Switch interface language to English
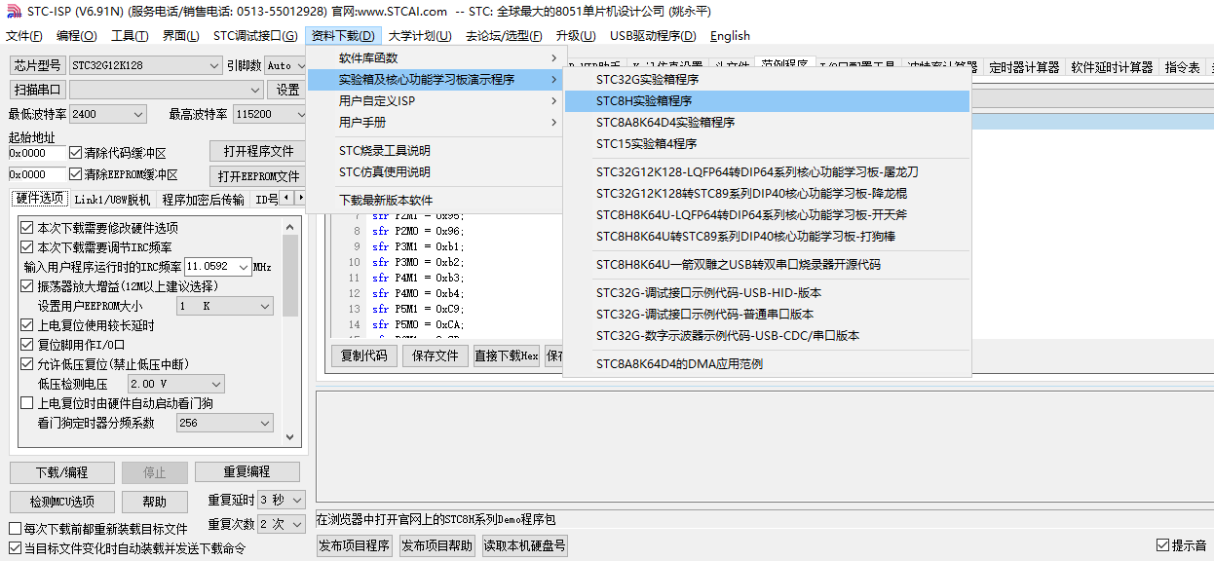The height and width of the screenshot is (561, 1214). pyautogui.click(x=730, y=36)
